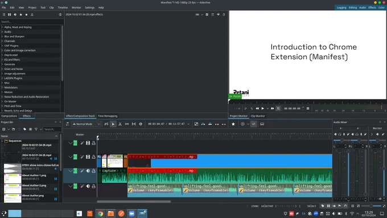
Task: Play the project monitor
Action: coord(263,108)
